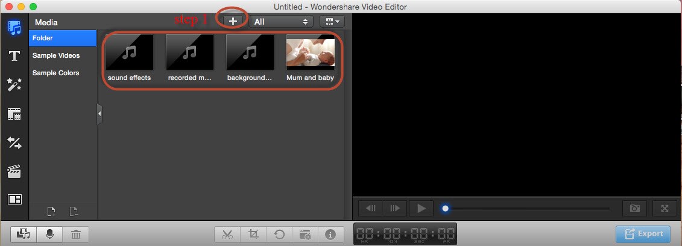682x246 pixels.
Task: Export the video project
Action: click(x=643, y=234)
